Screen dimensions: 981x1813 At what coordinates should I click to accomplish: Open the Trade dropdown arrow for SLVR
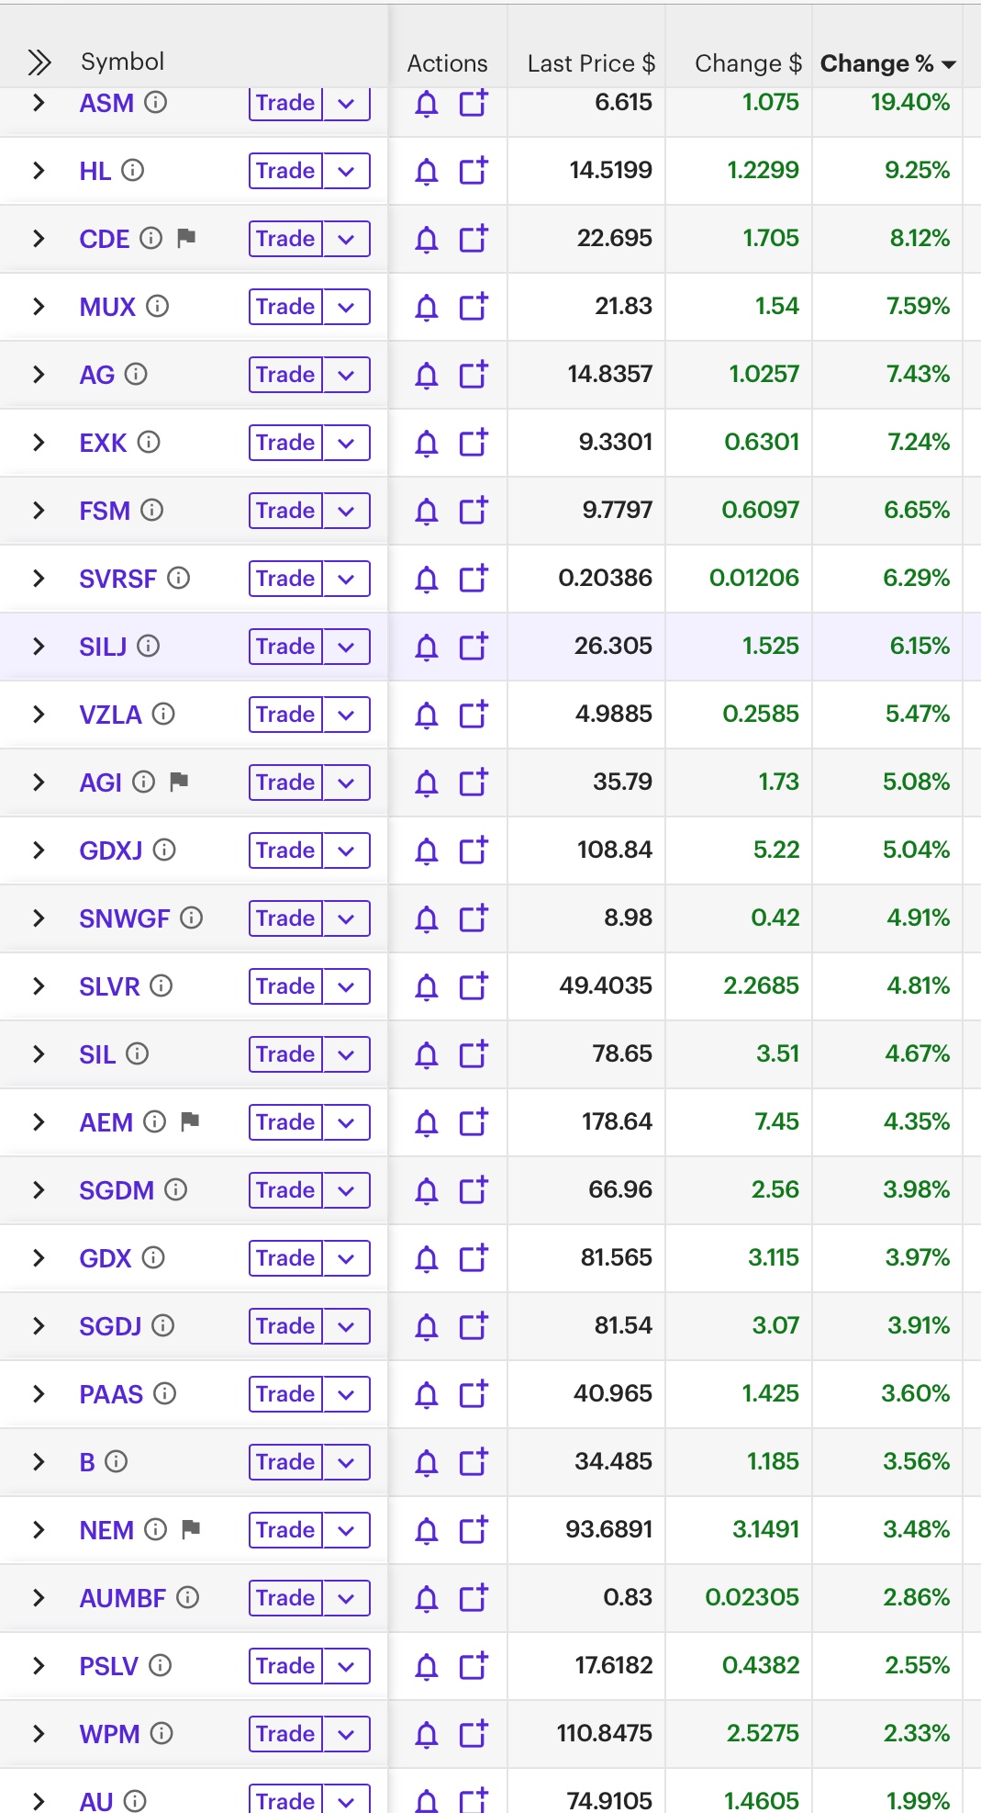pyautogui.click(x=346, y=986)
